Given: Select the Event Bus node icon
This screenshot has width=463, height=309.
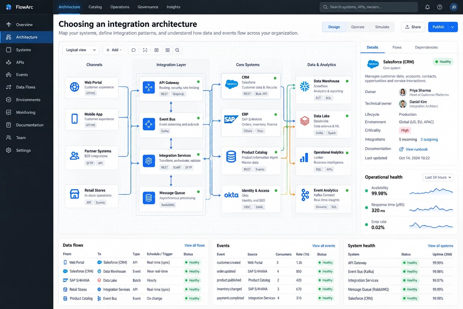Looking at the screenshot, I should [149, 124].
